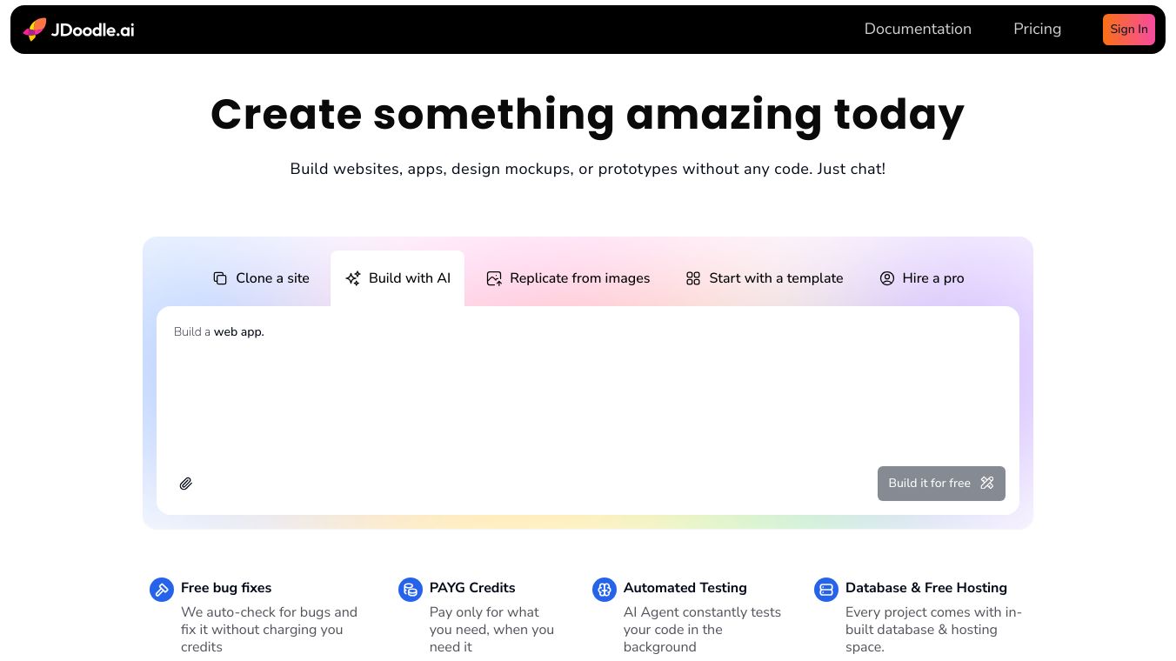Click the Automated Testing icon

pyautogui.click(x=604, y=589)
